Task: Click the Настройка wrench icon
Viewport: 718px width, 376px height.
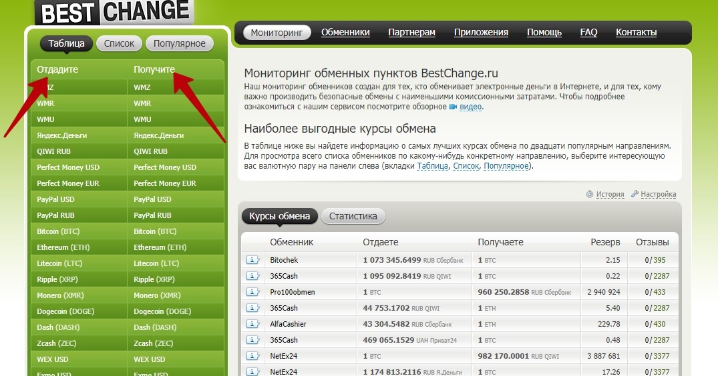Action: 635,194
